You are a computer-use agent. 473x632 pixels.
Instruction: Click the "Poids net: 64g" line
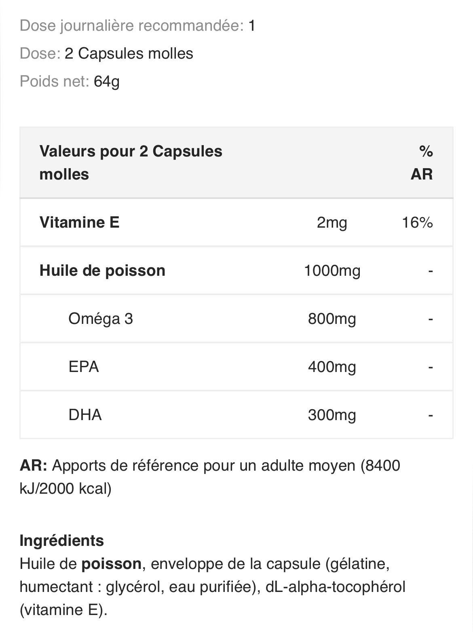pos(70,81)
